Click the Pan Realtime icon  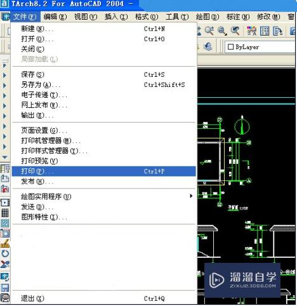(199, 31)
